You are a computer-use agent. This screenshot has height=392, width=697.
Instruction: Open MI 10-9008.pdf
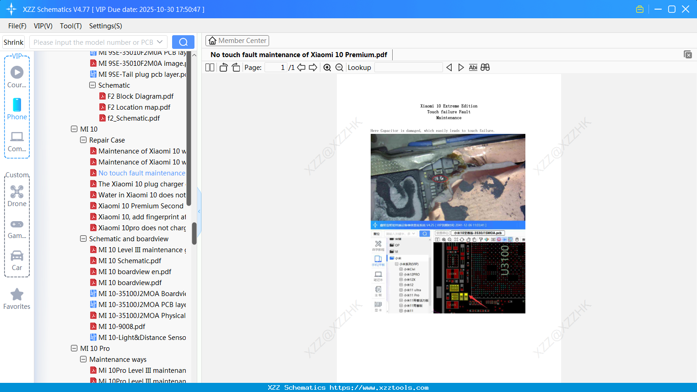click(x=118, y=326)
